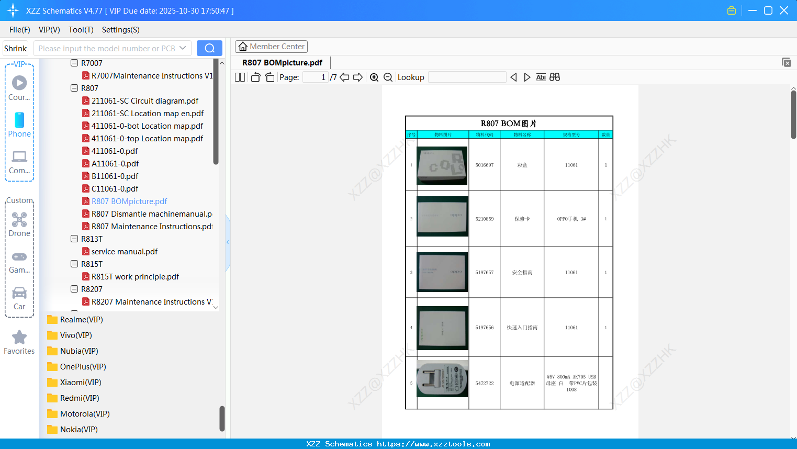This screenshot has width=797, height=449.
Task: Toggle two-page layout view icon
Action: pyautogui.click(x=240, y=77)
